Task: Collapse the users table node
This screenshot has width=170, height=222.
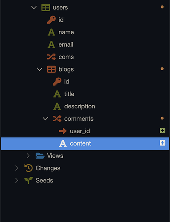Action: [34, 8]
